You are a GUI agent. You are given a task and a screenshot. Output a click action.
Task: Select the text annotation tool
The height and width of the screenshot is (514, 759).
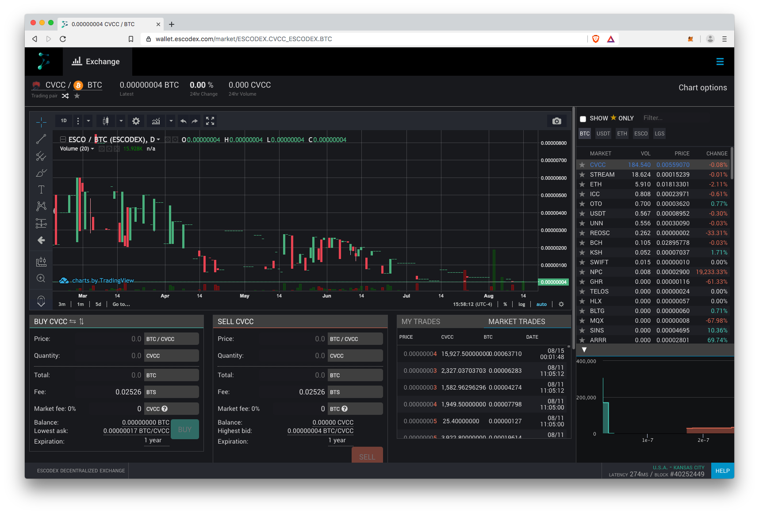point(41,189)
